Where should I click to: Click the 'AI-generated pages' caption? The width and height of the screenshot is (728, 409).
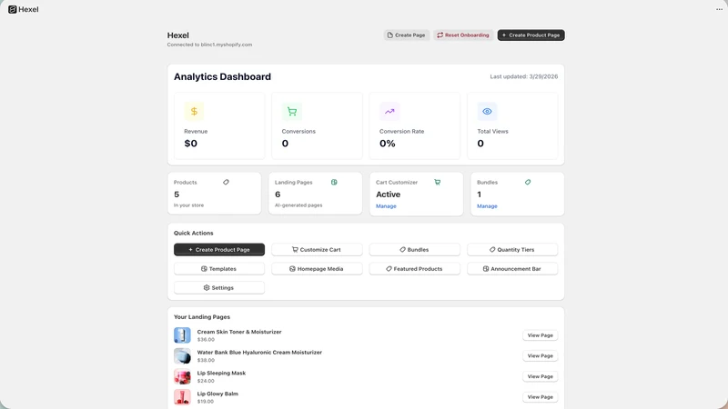click(x=298, y=205)
